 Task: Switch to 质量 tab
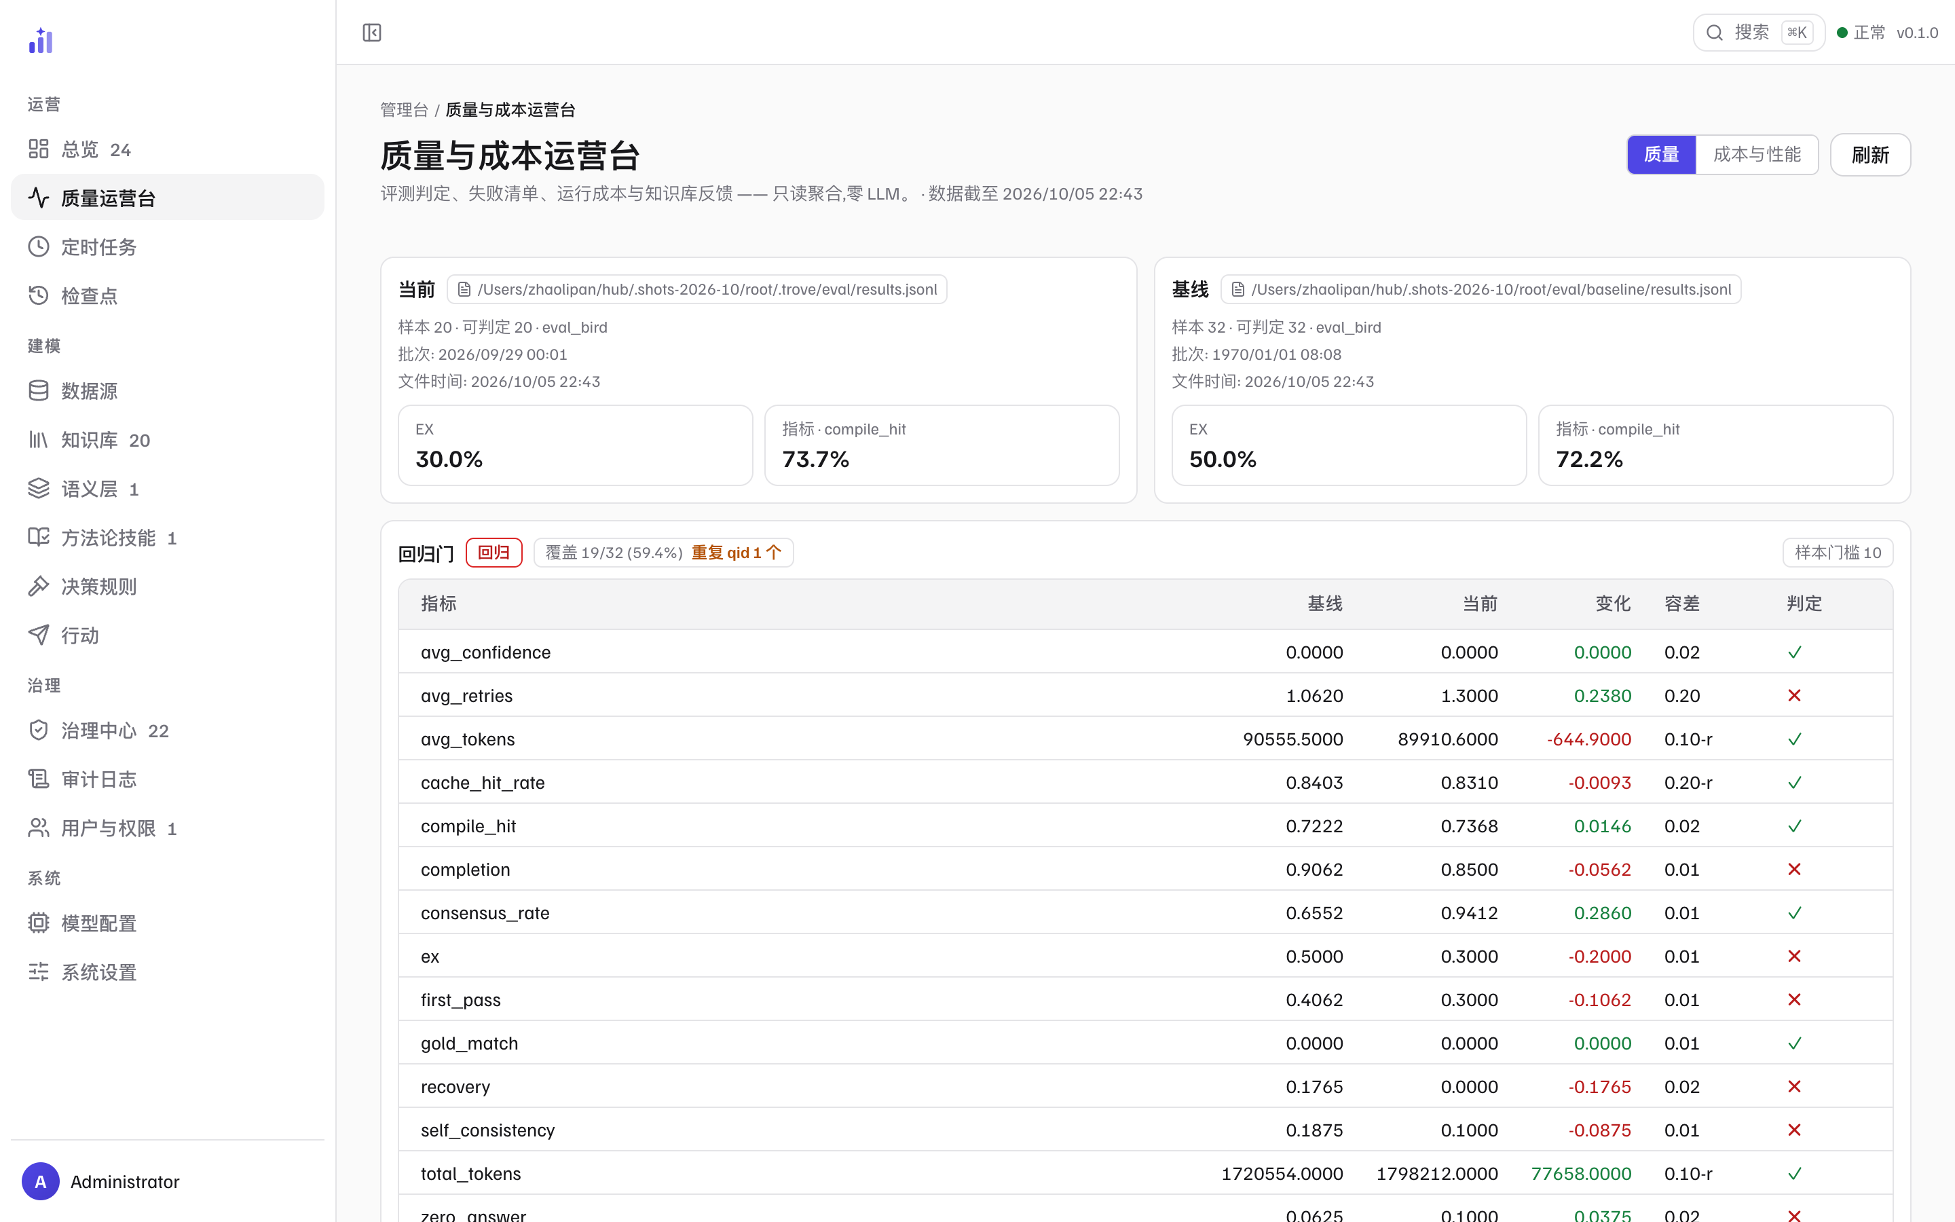(x=1661, y=154)
